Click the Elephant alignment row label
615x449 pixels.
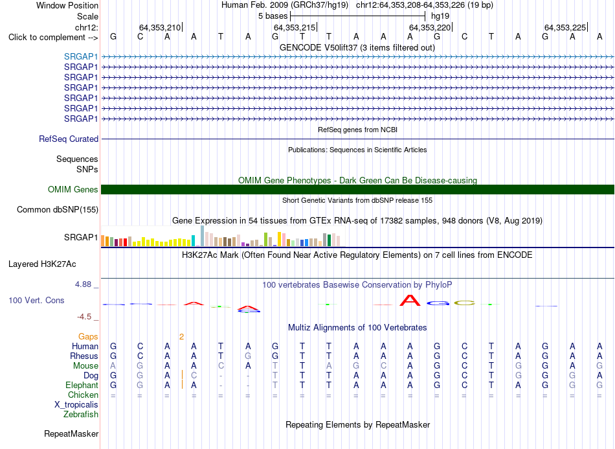tap(82, 385)
